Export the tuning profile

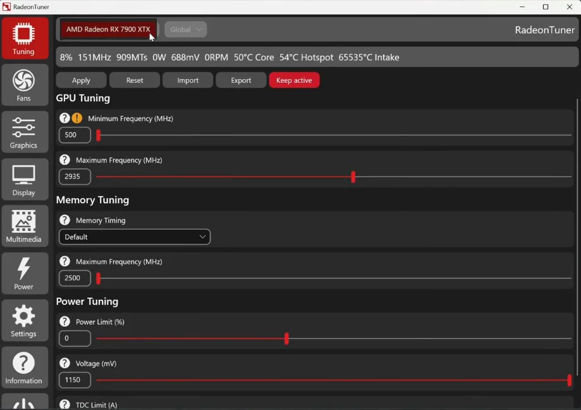[x=241, y=80]
